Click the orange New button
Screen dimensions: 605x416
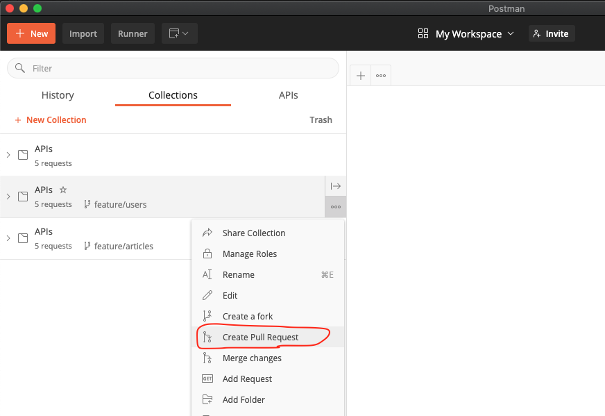31,33
